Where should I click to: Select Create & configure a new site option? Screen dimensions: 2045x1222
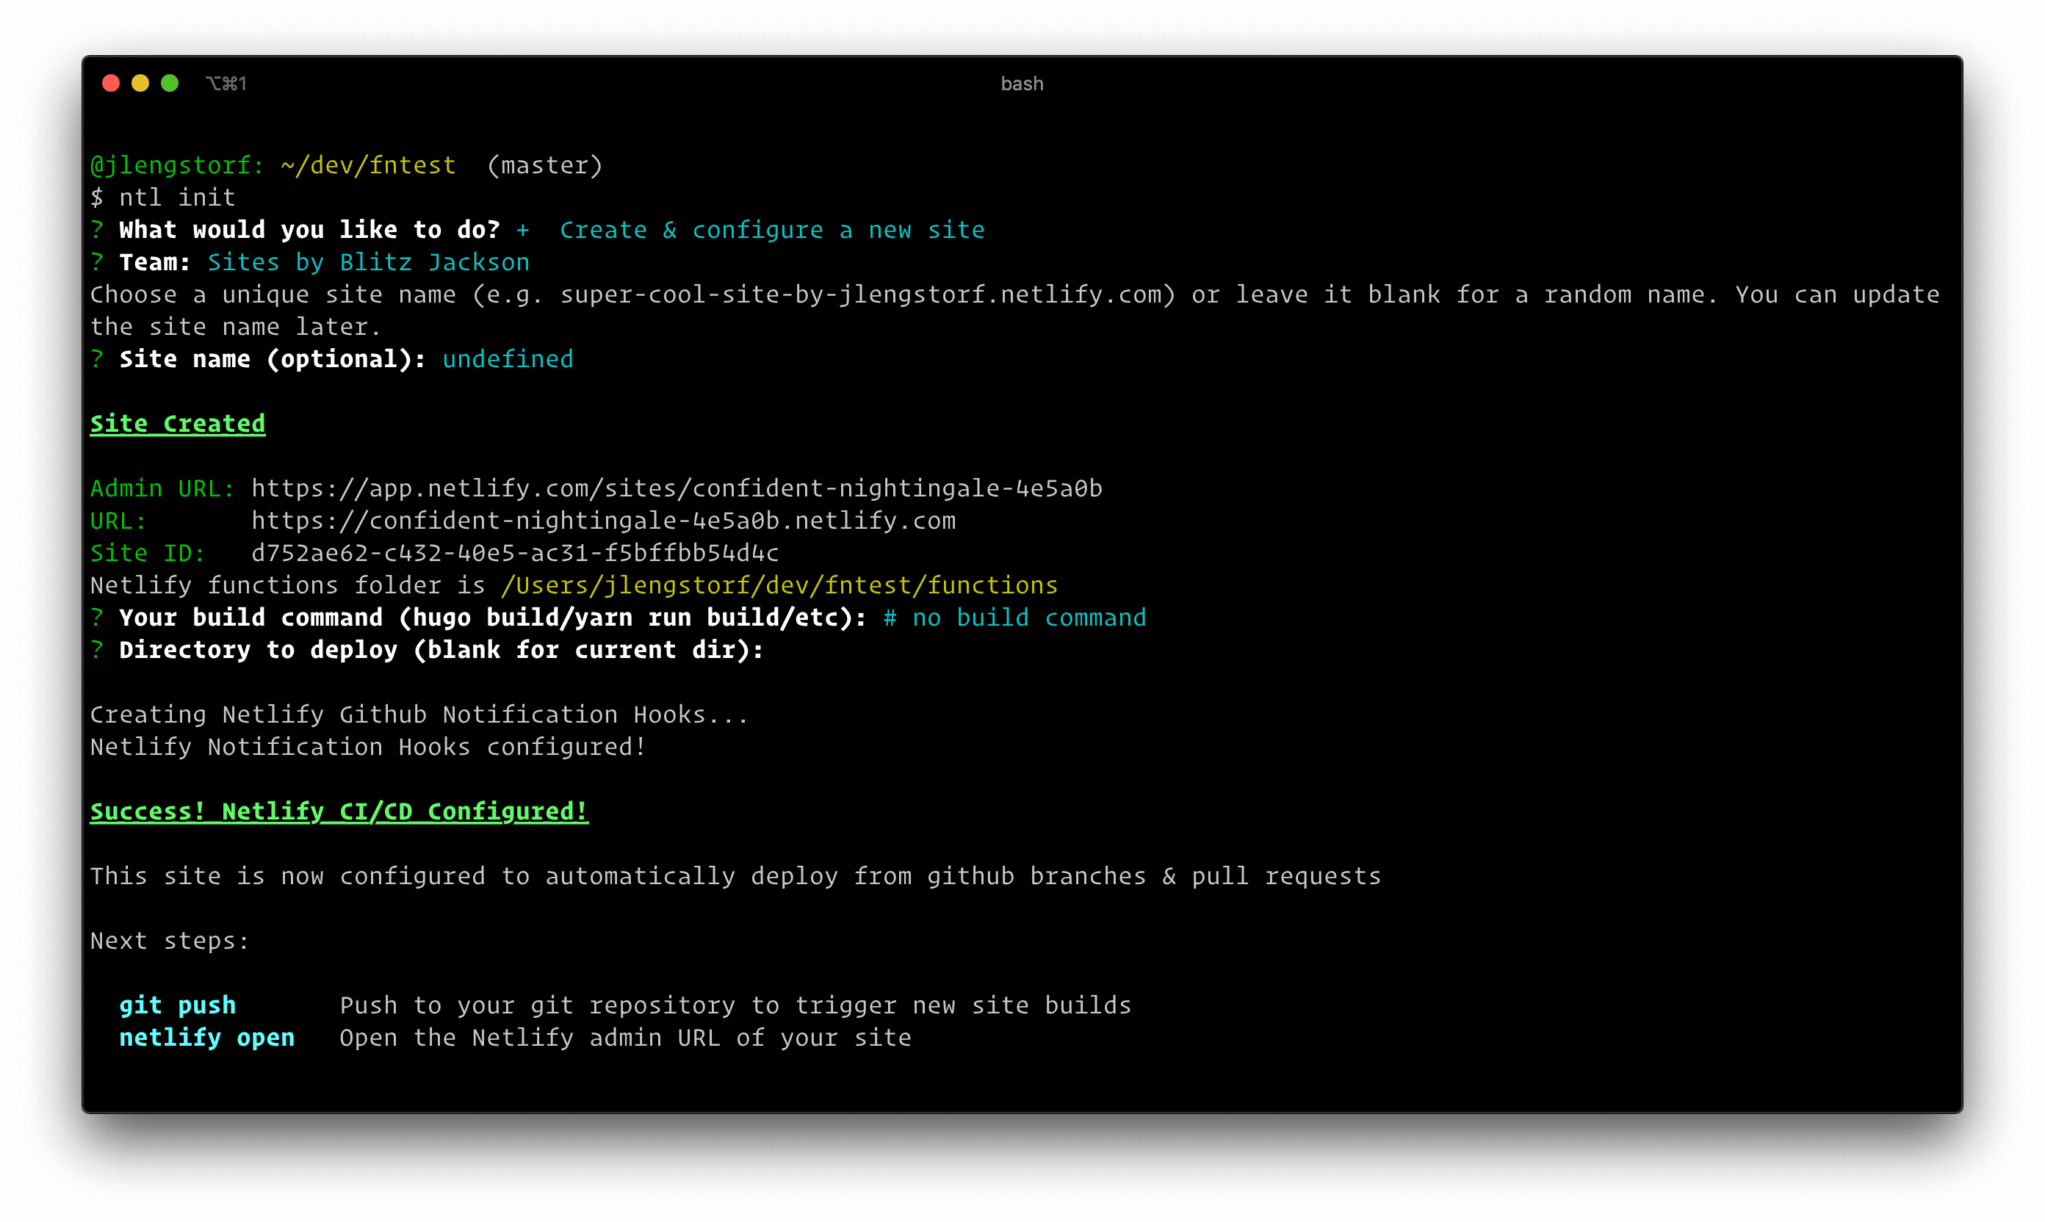click(x=773, y=229)
